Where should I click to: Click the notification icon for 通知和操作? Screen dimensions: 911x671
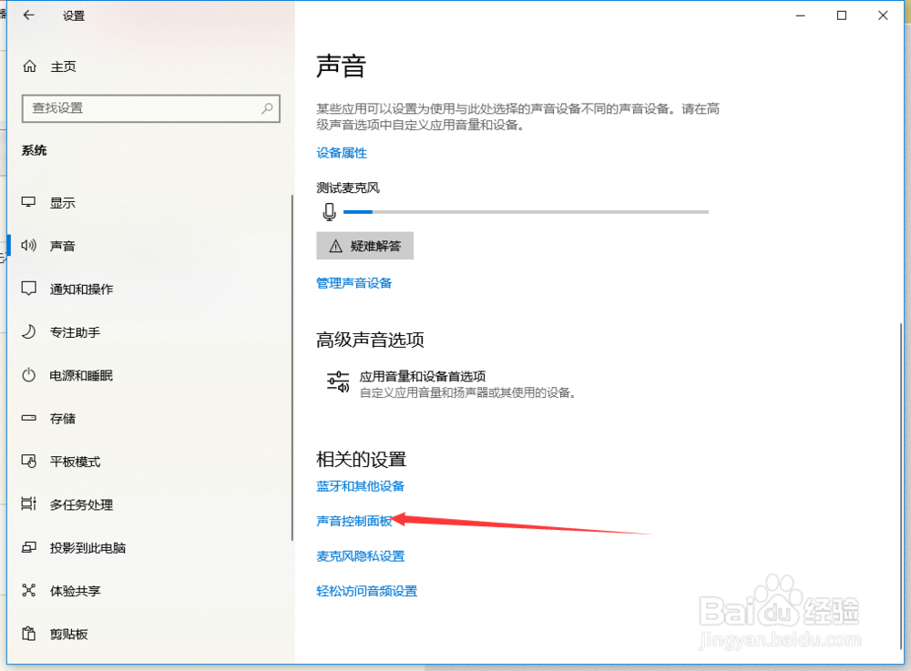(x=28, y=289)
